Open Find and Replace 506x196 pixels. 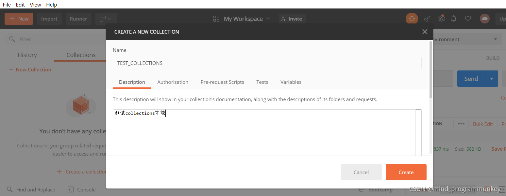(x=31, y=189)
